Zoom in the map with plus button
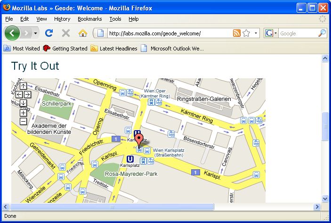The width and height of the screenshot is (331, 223). 23,113
